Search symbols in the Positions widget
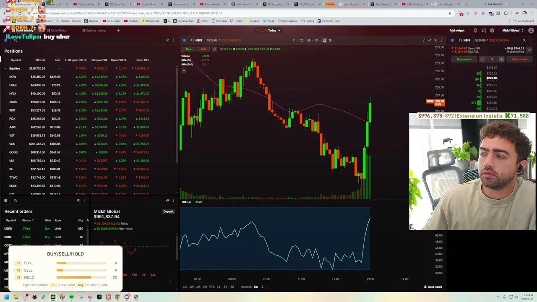537x302 pixels. [15, 40]
